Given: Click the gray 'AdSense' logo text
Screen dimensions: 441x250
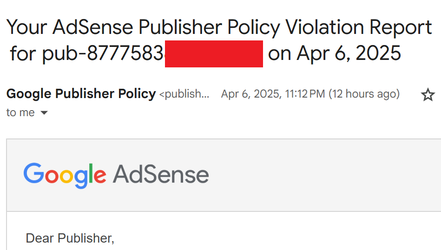Looking at the screenshot, I should 161,174.
